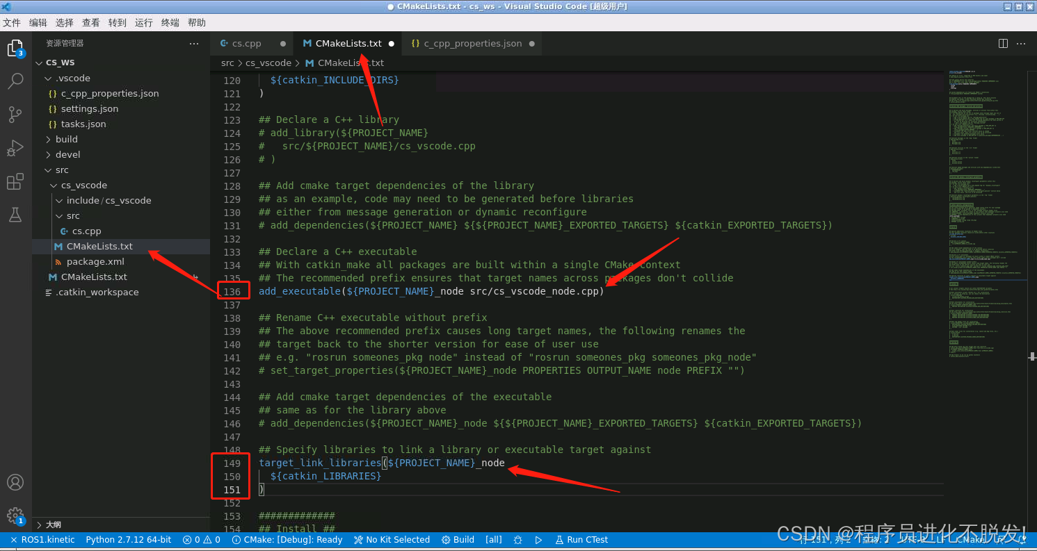Click the ${catkin_LIBRARIES} text on line 150
This screenshot has width=1037, height=551.
[x=326, y=476]
